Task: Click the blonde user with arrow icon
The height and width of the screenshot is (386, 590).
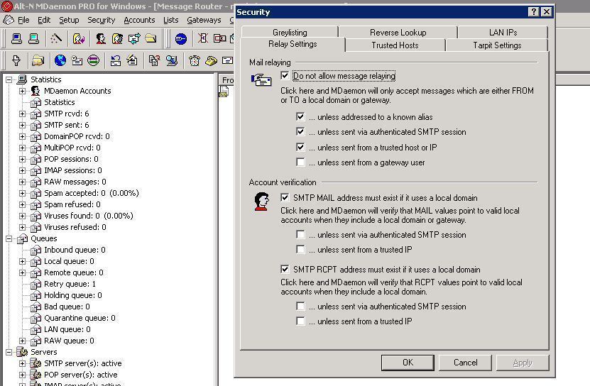Action: (x=78, y=38)
